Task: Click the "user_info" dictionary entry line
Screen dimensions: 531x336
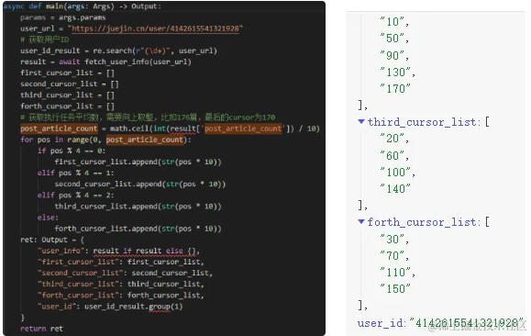Action: [x=118, y=251]
